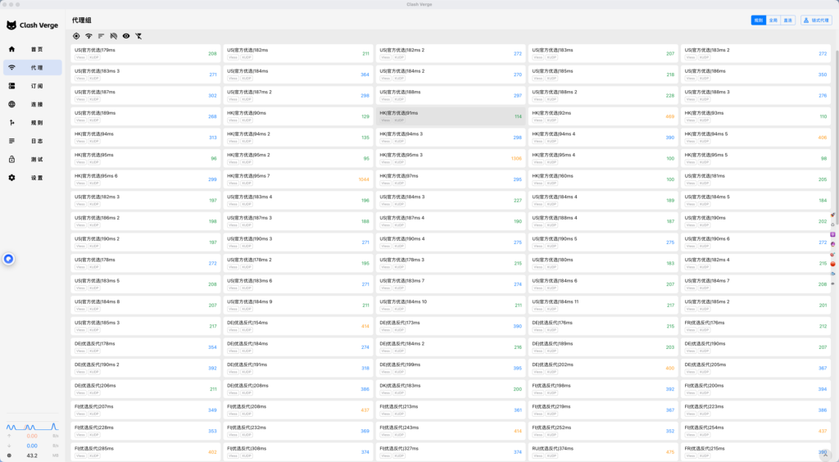839x462 pixels.
Task: Click the blue floating circle on the sidebar
Action: point(8,259)
